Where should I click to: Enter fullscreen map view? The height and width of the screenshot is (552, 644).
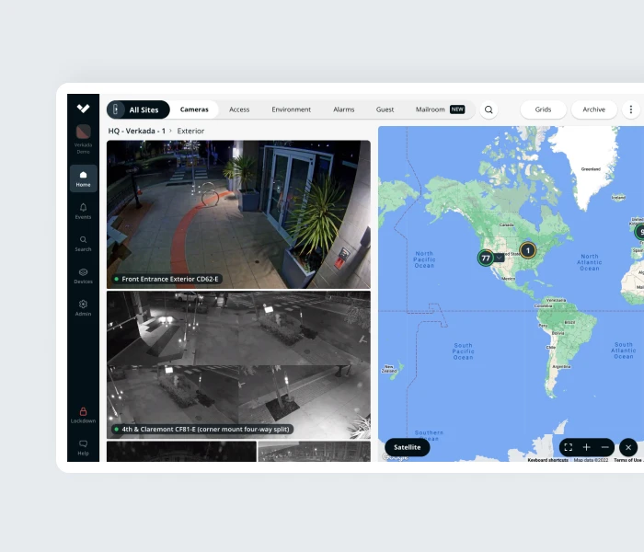point(569,447)
